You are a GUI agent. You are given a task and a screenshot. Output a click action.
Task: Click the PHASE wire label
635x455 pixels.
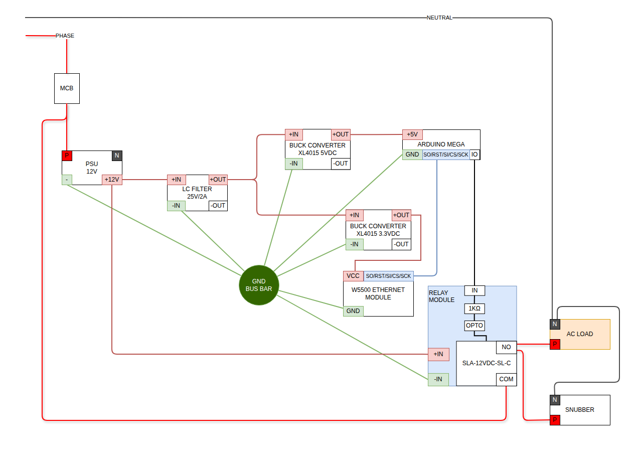click(65, 36)
